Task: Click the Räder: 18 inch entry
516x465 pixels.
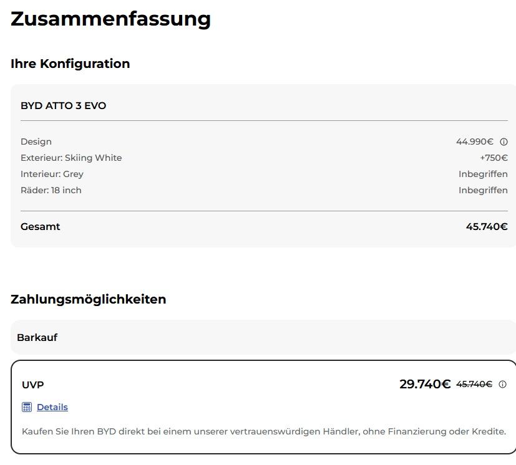Action: [x=51, y=190]
